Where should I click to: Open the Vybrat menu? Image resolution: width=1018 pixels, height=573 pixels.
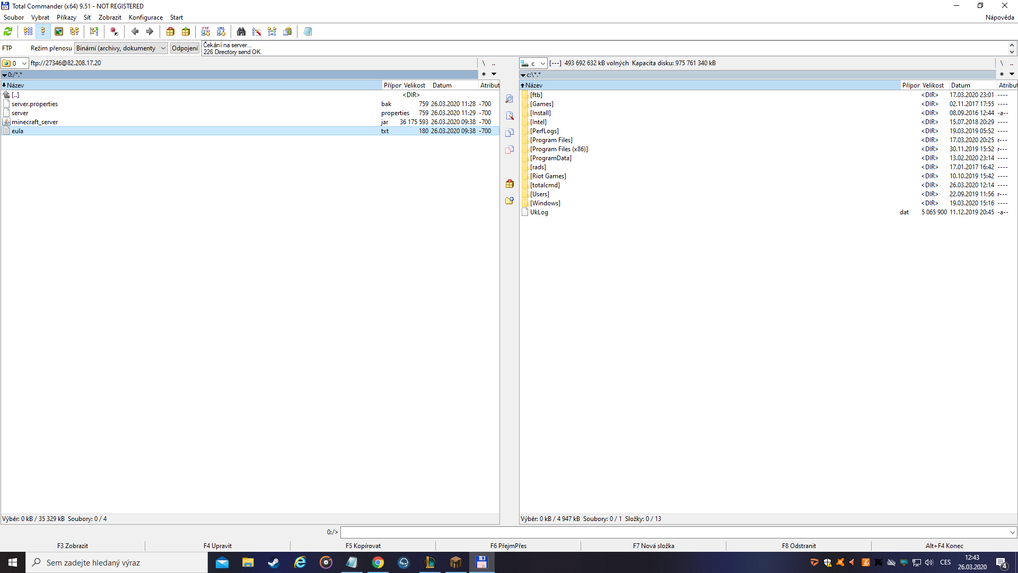pyautogui.click(x=40, y=18)
